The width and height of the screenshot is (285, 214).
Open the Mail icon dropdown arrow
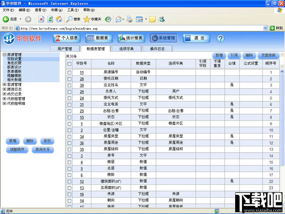pos(123,19)
